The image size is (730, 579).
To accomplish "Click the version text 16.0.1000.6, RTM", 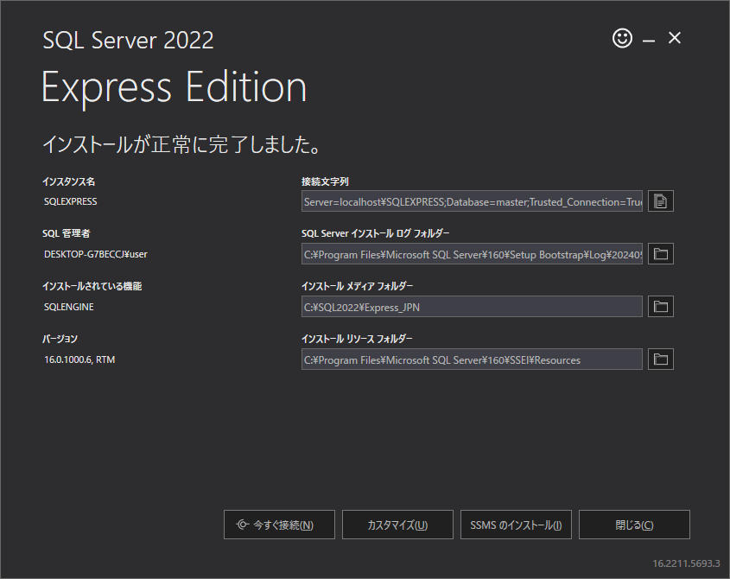I will [79, 359].
